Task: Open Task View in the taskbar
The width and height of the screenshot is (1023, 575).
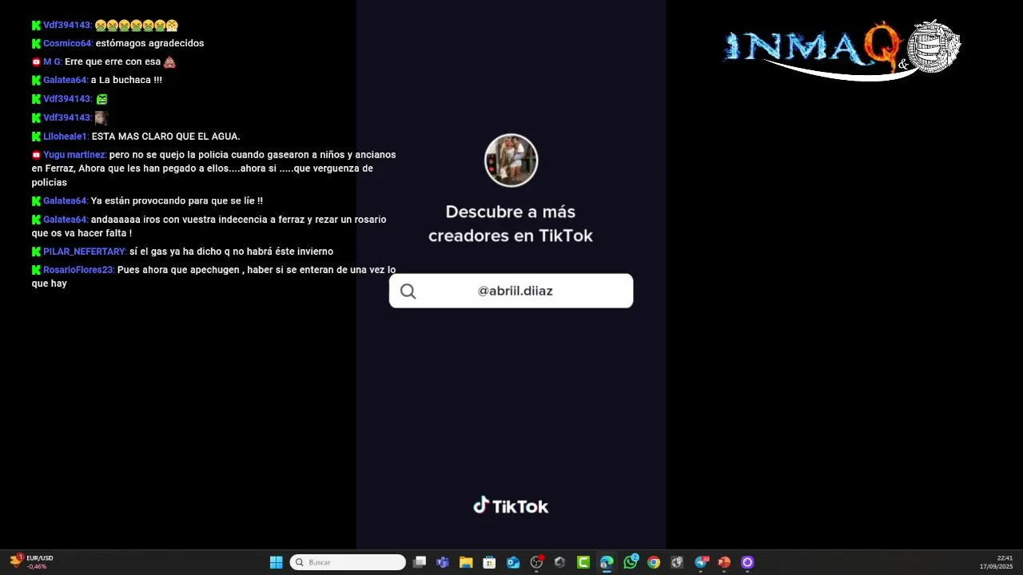Action: pyautogui.click(x=420, y=562)
